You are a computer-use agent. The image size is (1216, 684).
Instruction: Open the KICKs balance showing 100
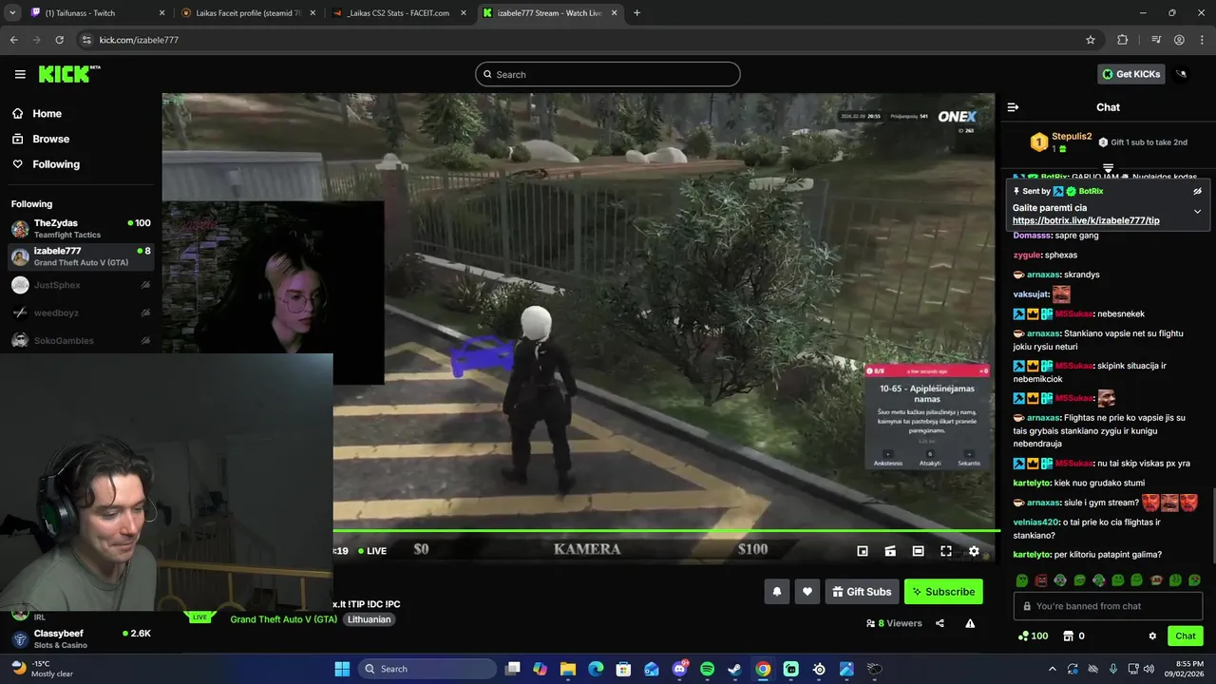[1034, 636]
